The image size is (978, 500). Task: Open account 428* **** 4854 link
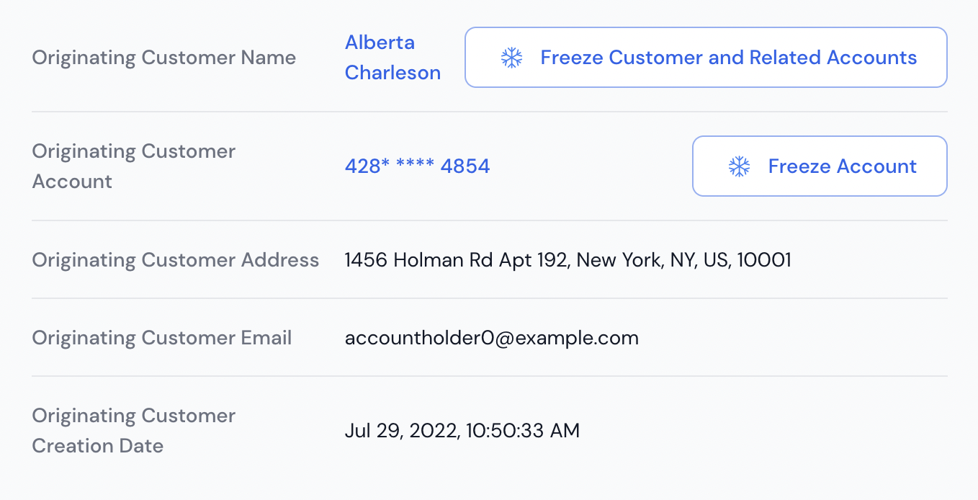click(x=418, y=166)
